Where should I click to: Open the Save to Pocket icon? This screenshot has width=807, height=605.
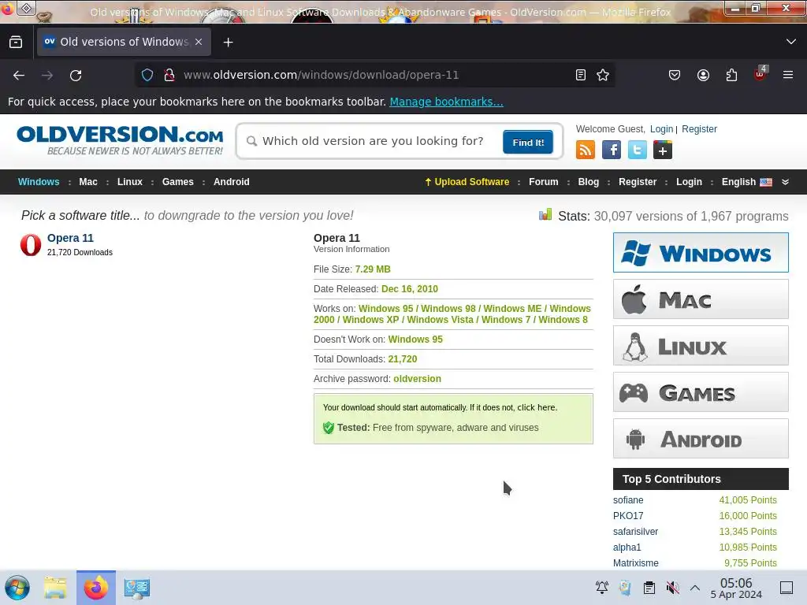click(675, 75)
